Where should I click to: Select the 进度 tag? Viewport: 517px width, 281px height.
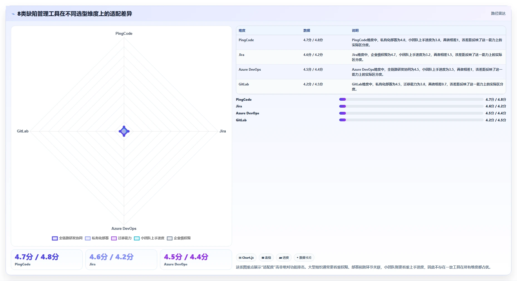pos(284,258)
